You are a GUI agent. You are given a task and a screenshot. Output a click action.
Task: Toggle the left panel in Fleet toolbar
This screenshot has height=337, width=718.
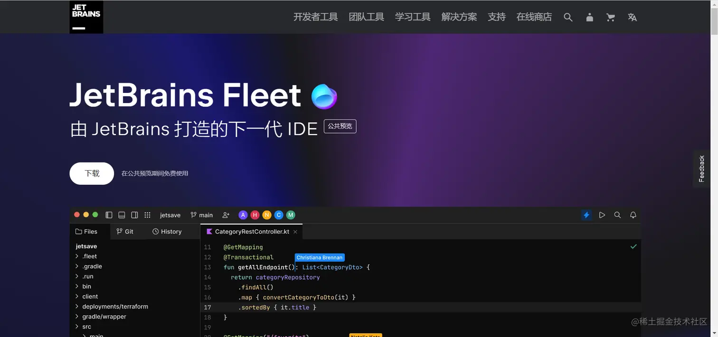pos(109,215)
